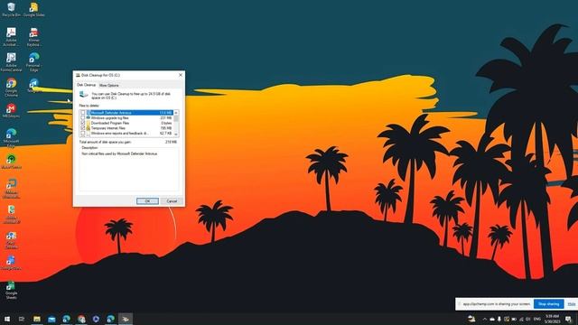578x325 pixels.
Task: Open the notification center icon
Action: coord(569,319)
